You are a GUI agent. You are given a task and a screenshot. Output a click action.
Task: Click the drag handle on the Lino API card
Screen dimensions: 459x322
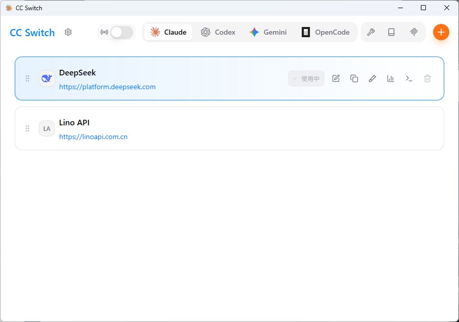[x=27, y=128]
